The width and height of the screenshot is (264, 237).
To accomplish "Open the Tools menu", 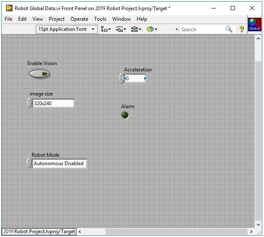I will click(x=100, y=19).
